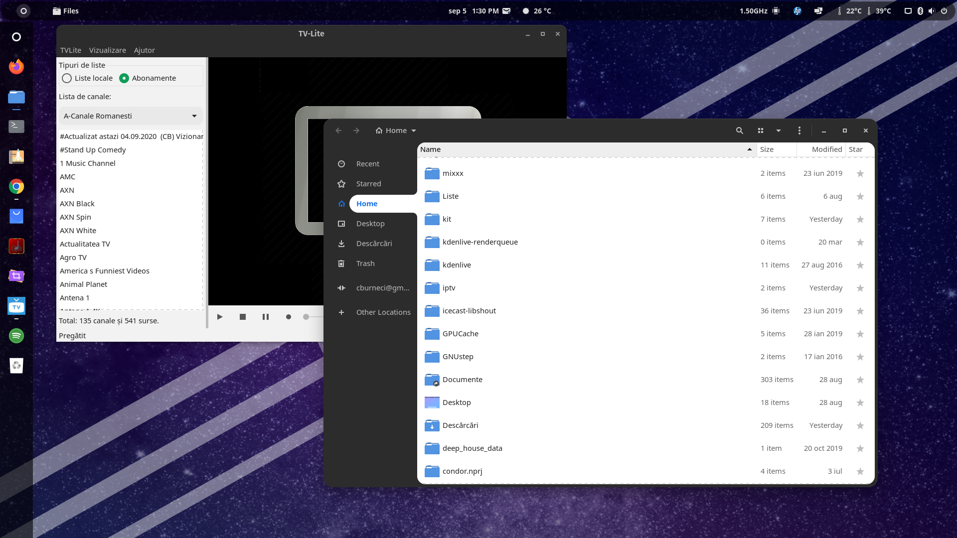Stop playback in TV-Lite
This screenshot has width=957, height=538.
pyautogui.click(x=243, y=317)
